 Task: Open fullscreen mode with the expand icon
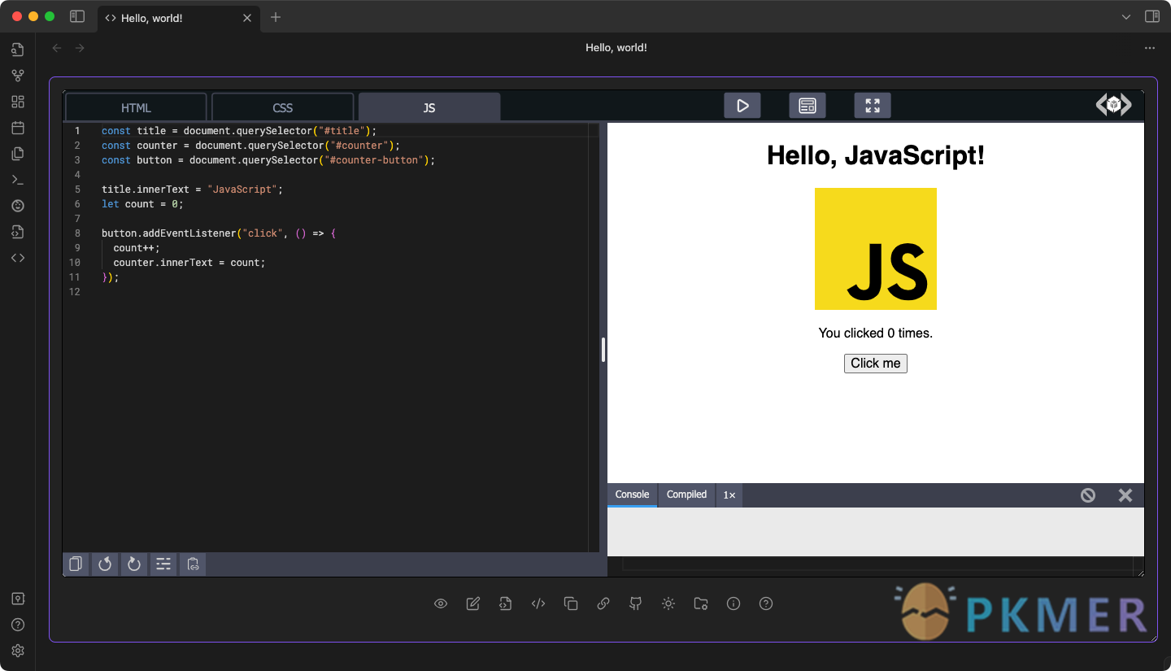tap(873, 106)
